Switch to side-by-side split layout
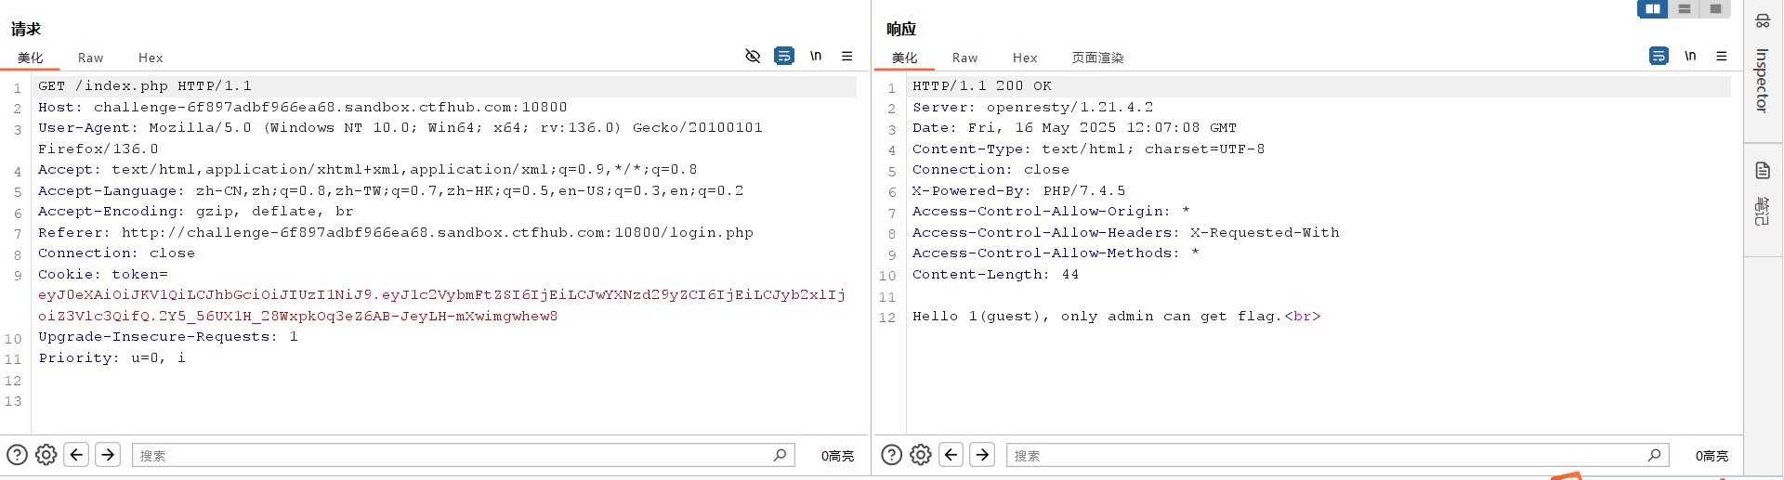The width and height of the screenshot is (1784, 480). (x=1652, y=9)
